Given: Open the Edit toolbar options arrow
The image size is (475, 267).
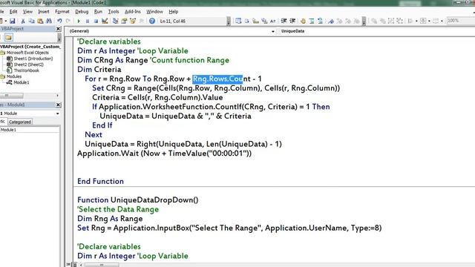Looking at the screenshot, I should click(364, 21).
